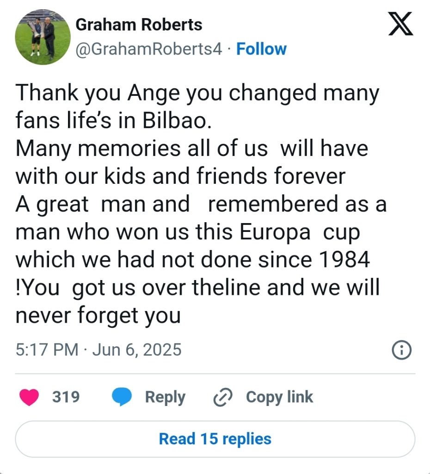The width and height of the screenshot is (430, 474).
Task: Click 'Many memories all of us' line
Action: pos(141,149)
